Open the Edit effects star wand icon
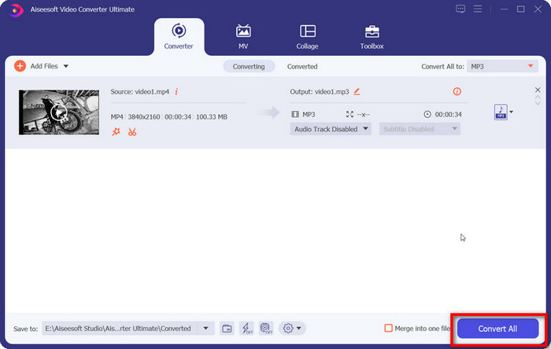Viewport: 551px width, 349px height. pyautogui.click(x=116, y=132)
